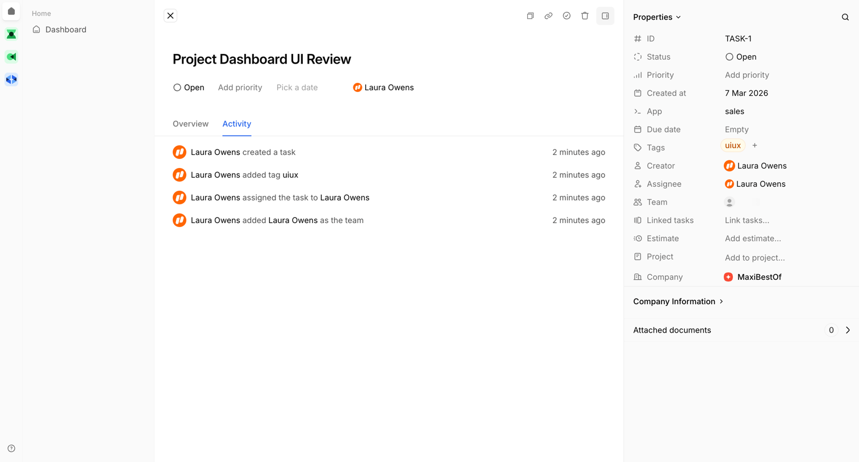Click Attached documents count badge 0
Screen dimensions: 859x462
tap(831, 330)
